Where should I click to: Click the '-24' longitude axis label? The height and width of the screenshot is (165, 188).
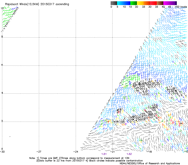[x=76, y=152]
